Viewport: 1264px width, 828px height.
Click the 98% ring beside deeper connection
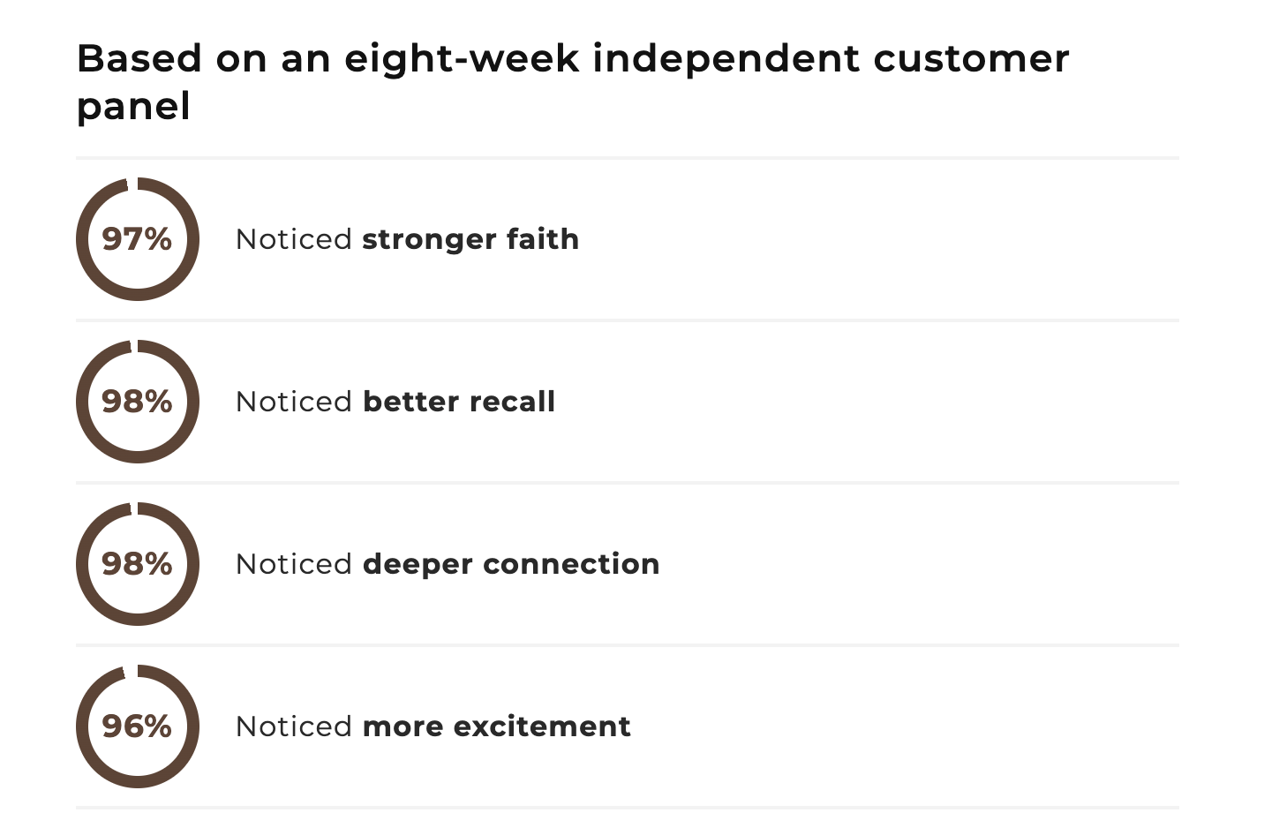(x=138, y=564)
